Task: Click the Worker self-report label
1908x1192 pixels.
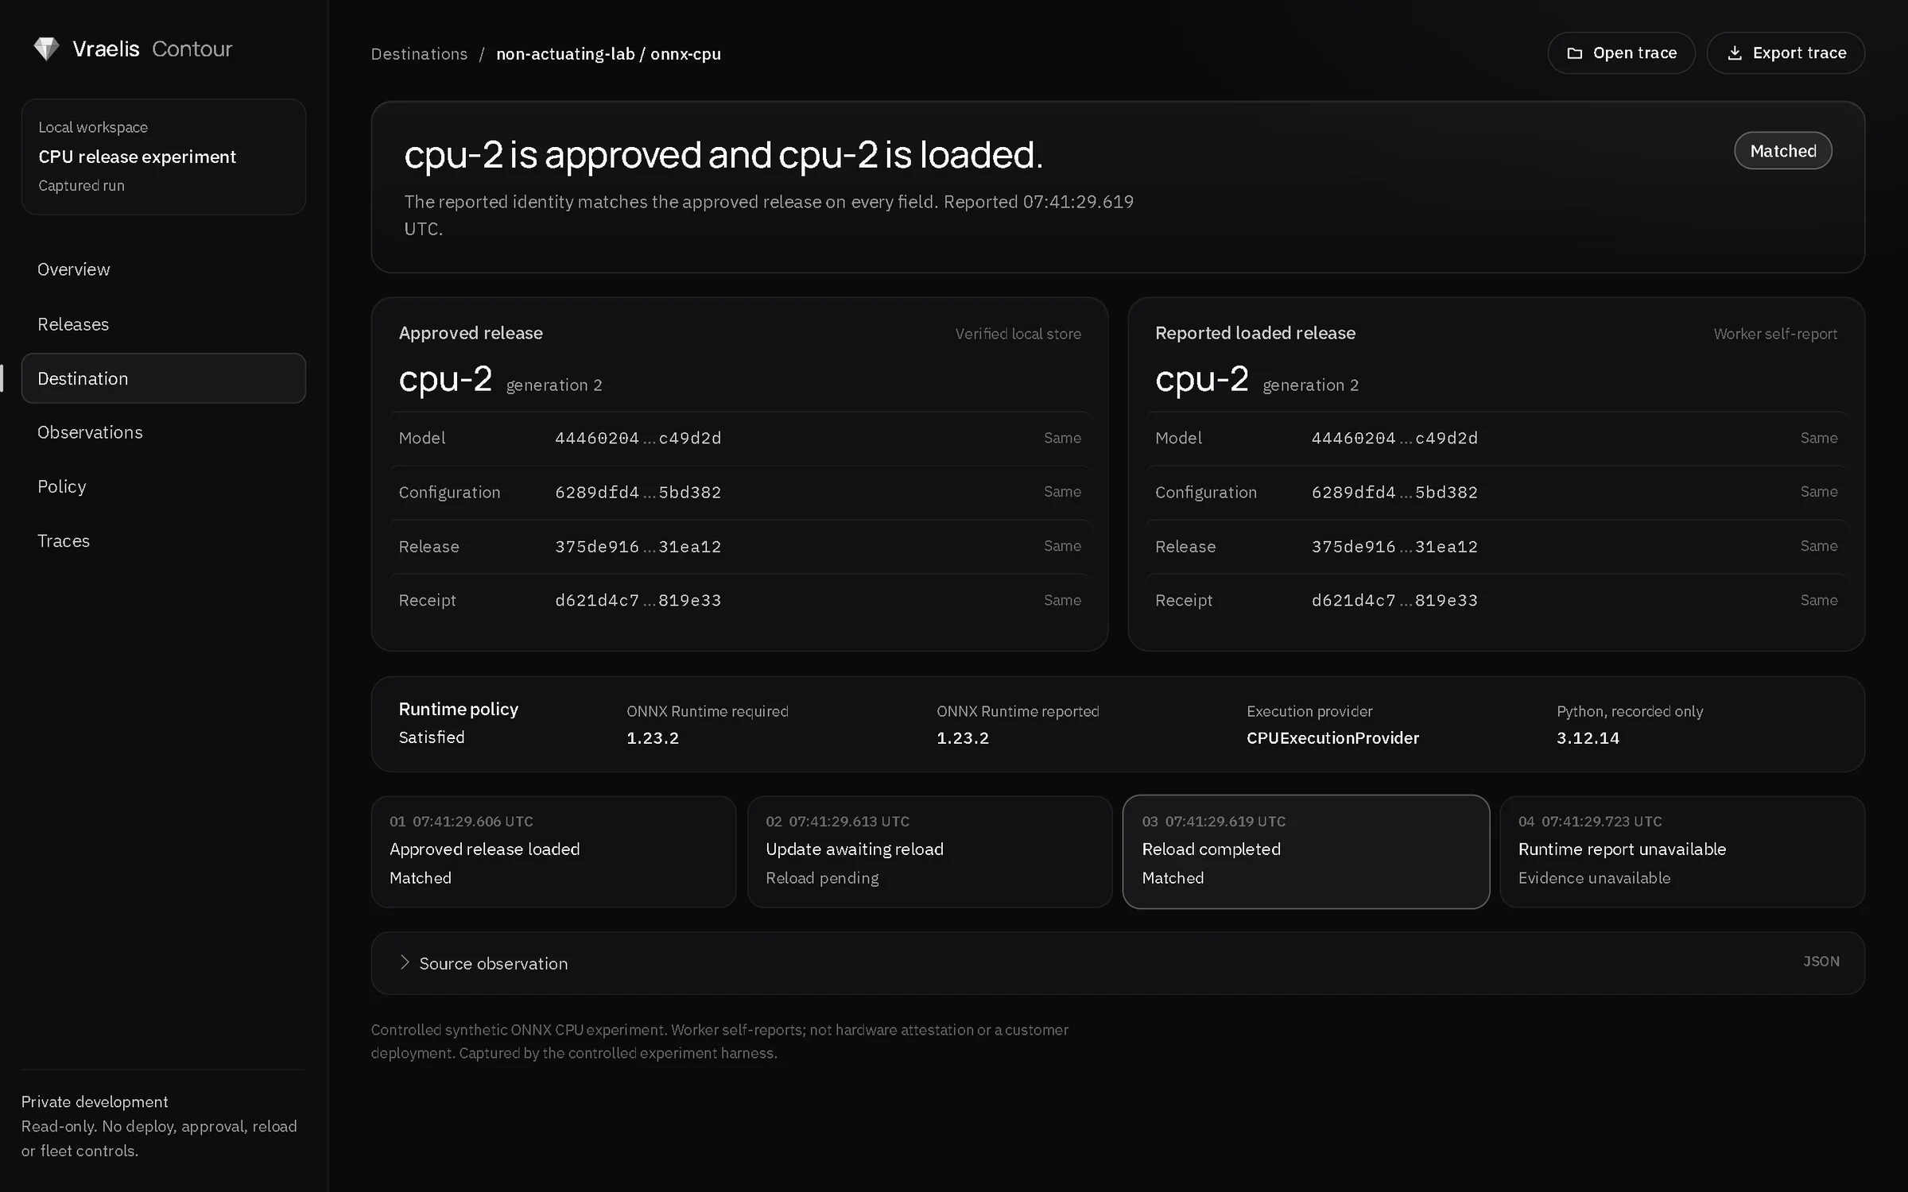Action: click(1775, 334)
